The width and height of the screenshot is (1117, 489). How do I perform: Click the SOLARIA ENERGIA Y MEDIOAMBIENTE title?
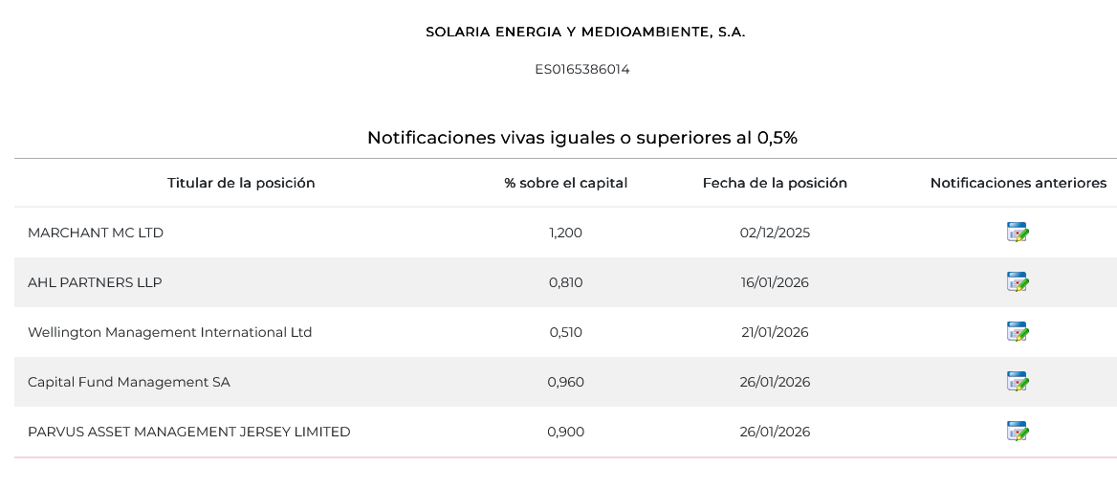[585, 32]
